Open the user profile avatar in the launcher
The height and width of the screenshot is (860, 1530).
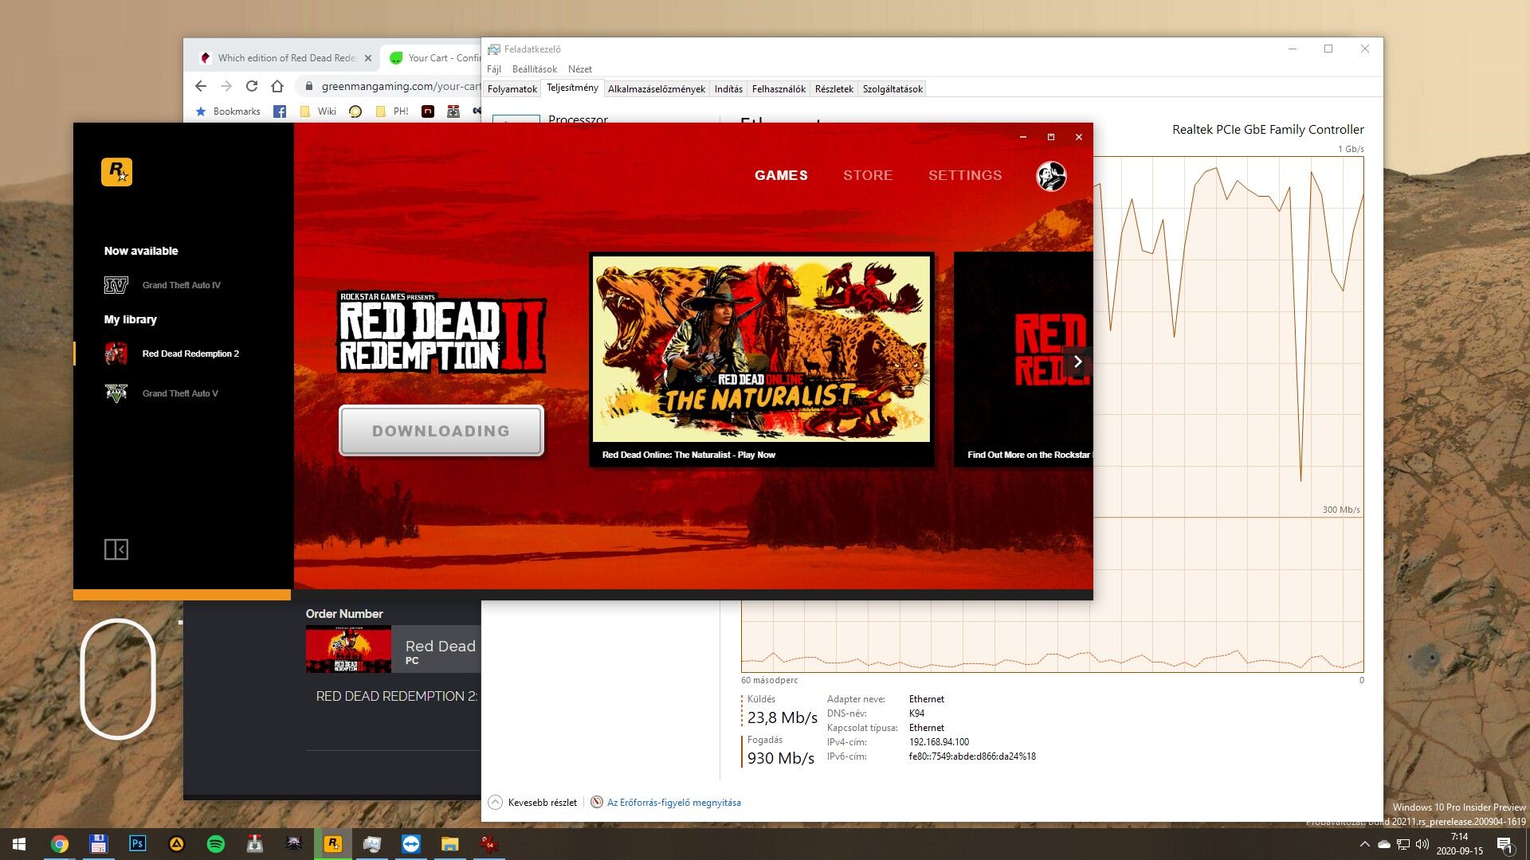click(x=1050, y=176)
